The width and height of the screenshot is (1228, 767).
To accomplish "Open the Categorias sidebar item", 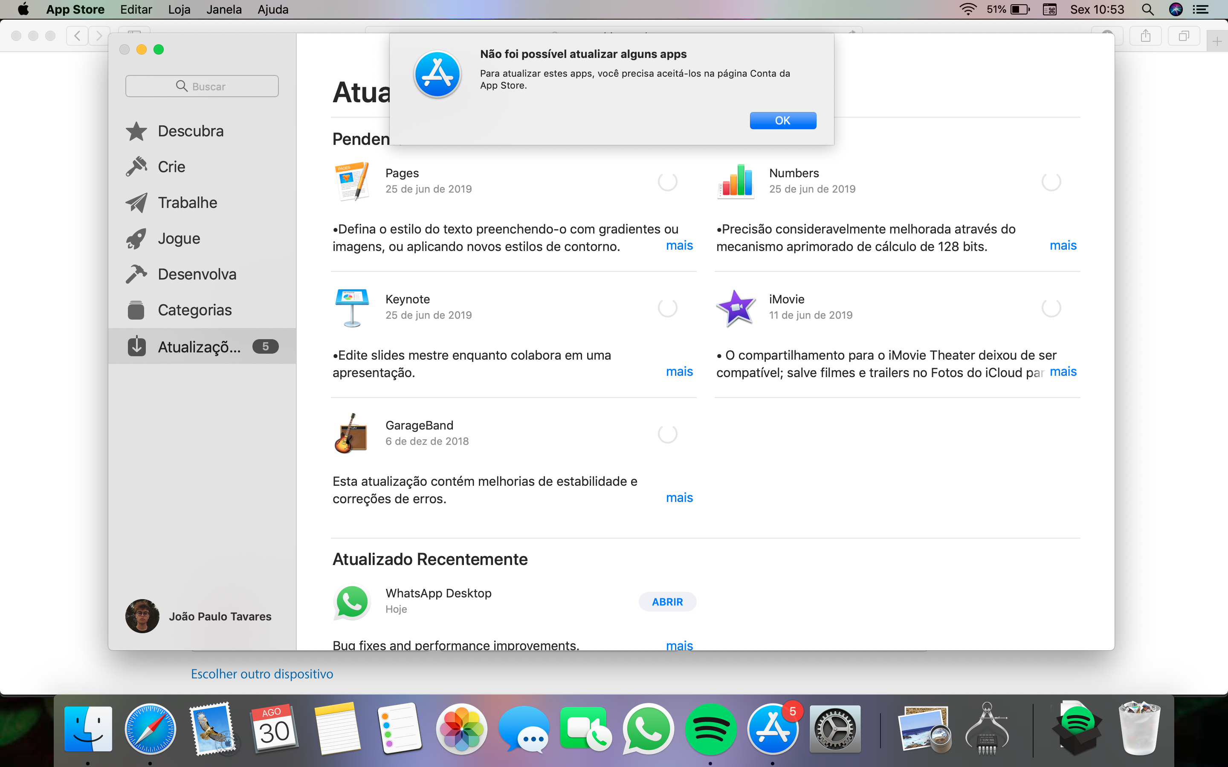I will click(x=194, y=310).
